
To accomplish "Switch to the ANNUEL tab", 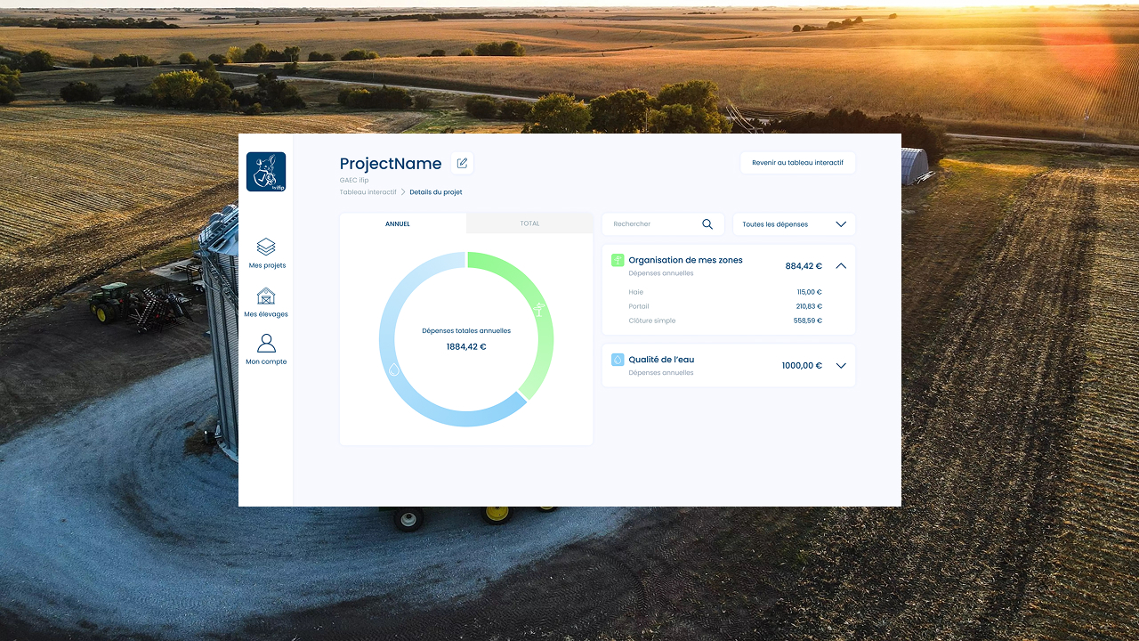I will click(398, 223).
